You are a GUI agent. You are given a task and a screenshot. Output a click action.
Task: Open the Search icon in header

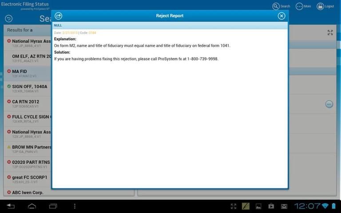[276, 6]
